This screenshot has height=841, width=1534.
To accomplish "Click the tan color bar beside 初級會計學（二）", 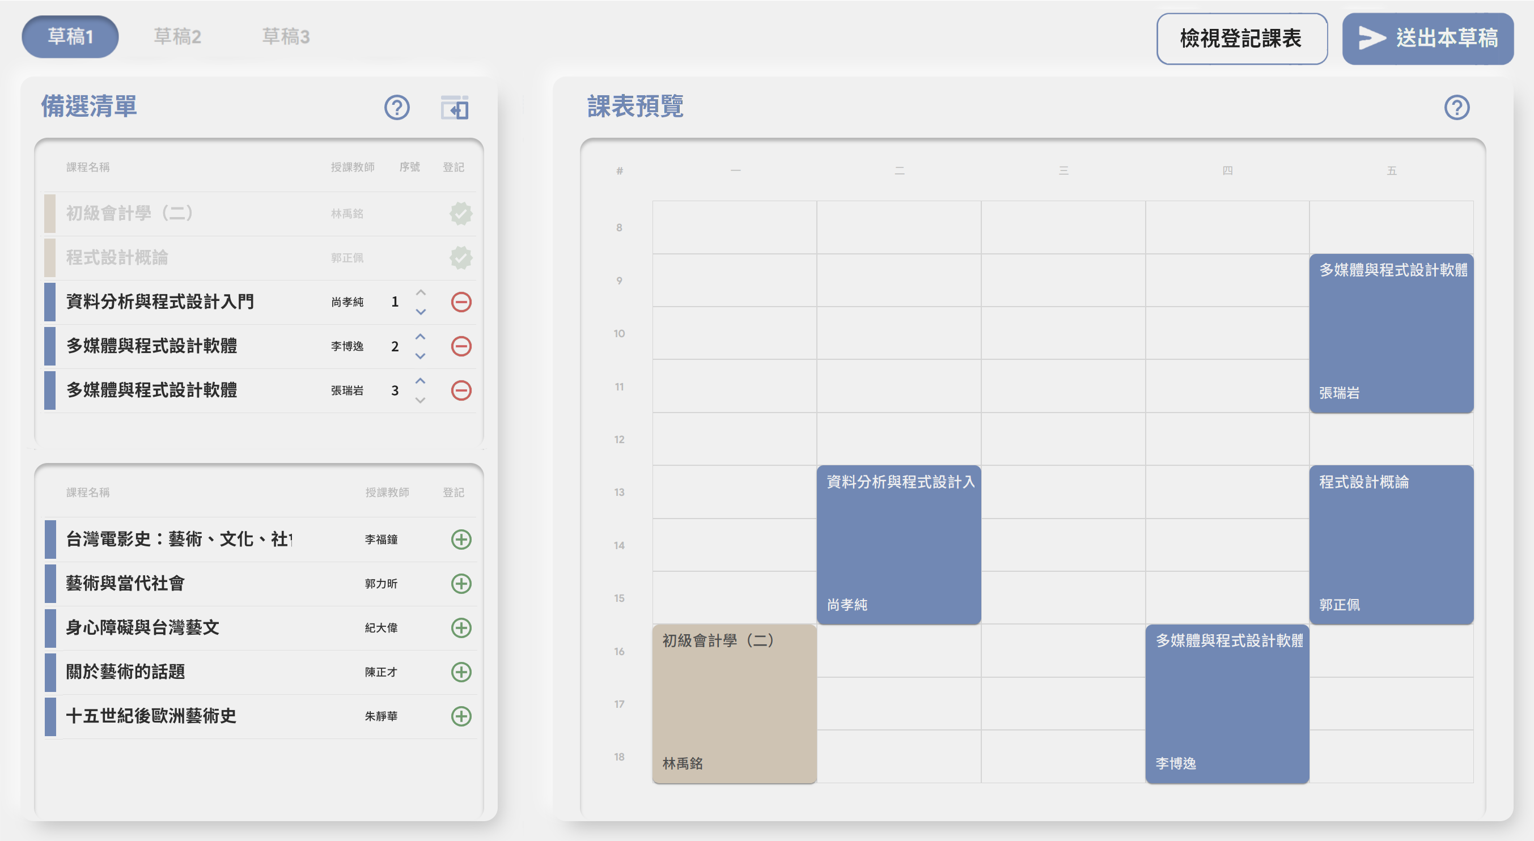I will pos(50,214).
